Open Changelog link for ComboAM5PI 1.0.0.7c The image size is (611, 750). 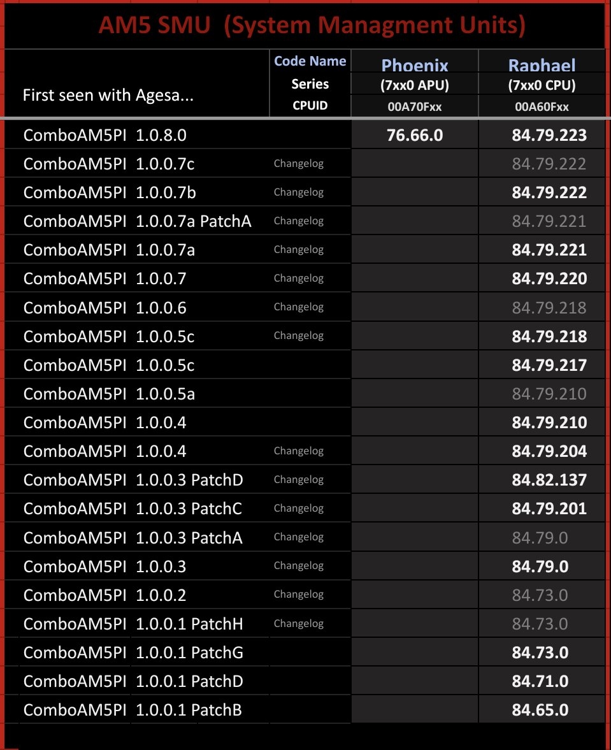pyautogui.click(x=298, y=164)
